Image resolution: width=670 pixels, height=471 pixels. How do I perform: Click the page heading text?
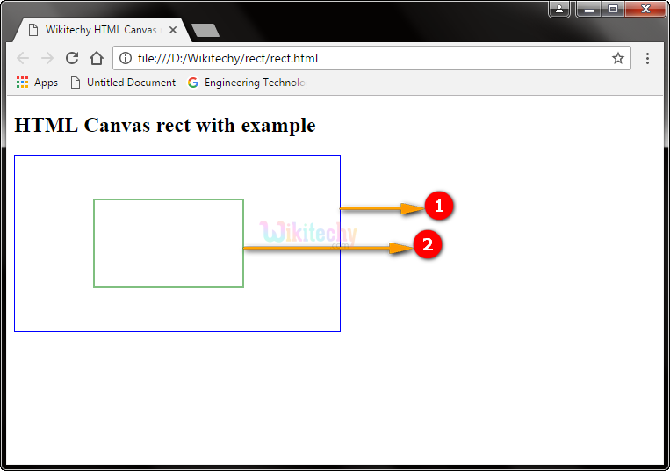pyautogui.click(x=165, y=126)
